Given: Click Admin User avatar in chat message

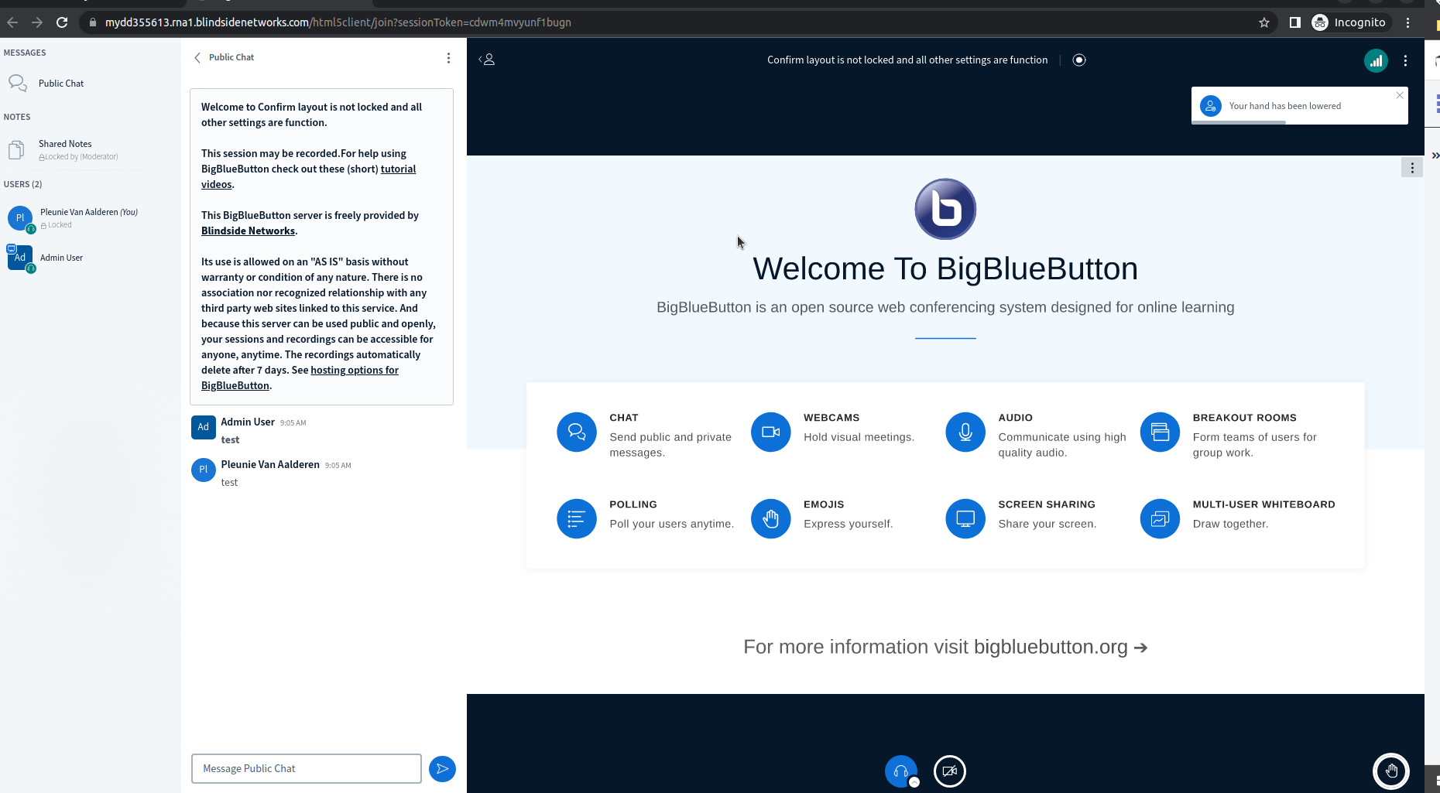Looking at the screenshot, I should (x=204, y=427).
